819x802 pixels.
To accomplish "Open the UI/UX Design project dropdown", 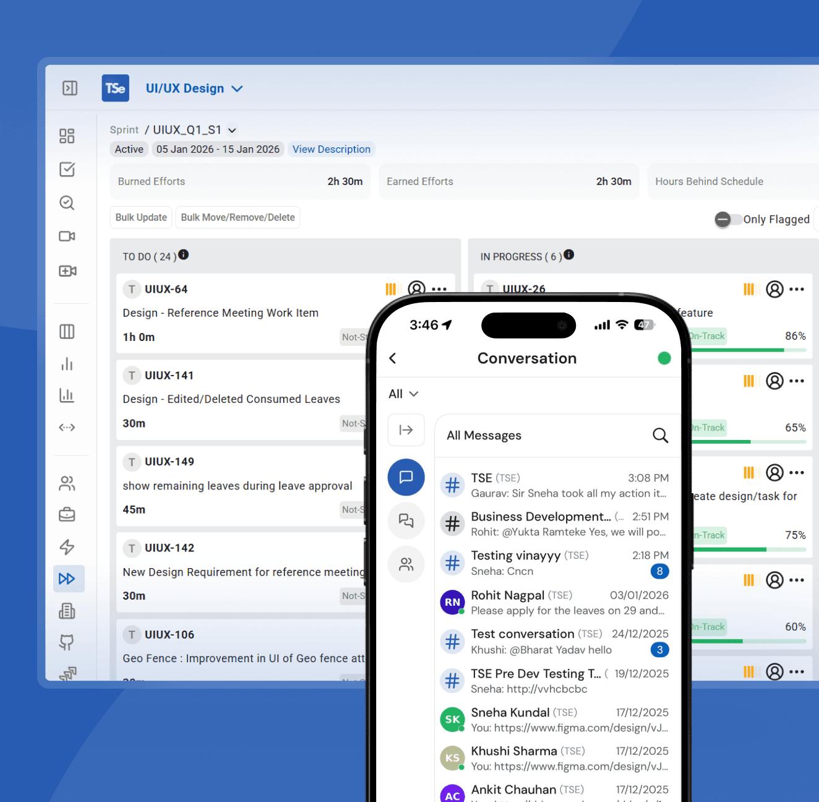I will [x=194, y=88].
